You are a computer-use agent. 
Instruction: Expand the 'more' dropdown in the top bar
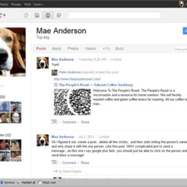tap(38, 4)
